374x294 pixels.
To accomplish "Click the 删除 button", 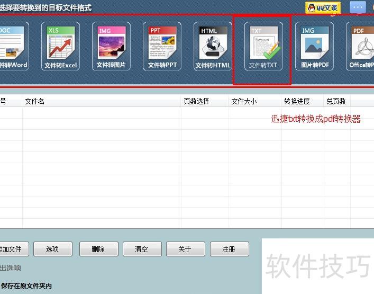I will (x=98, y=249).
